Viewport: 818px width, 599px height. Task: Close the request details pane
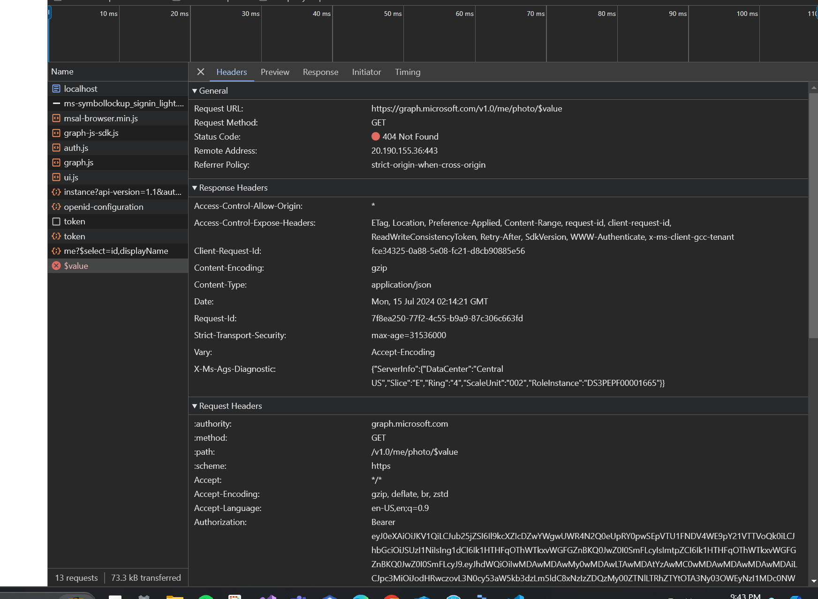pos(201,72)
